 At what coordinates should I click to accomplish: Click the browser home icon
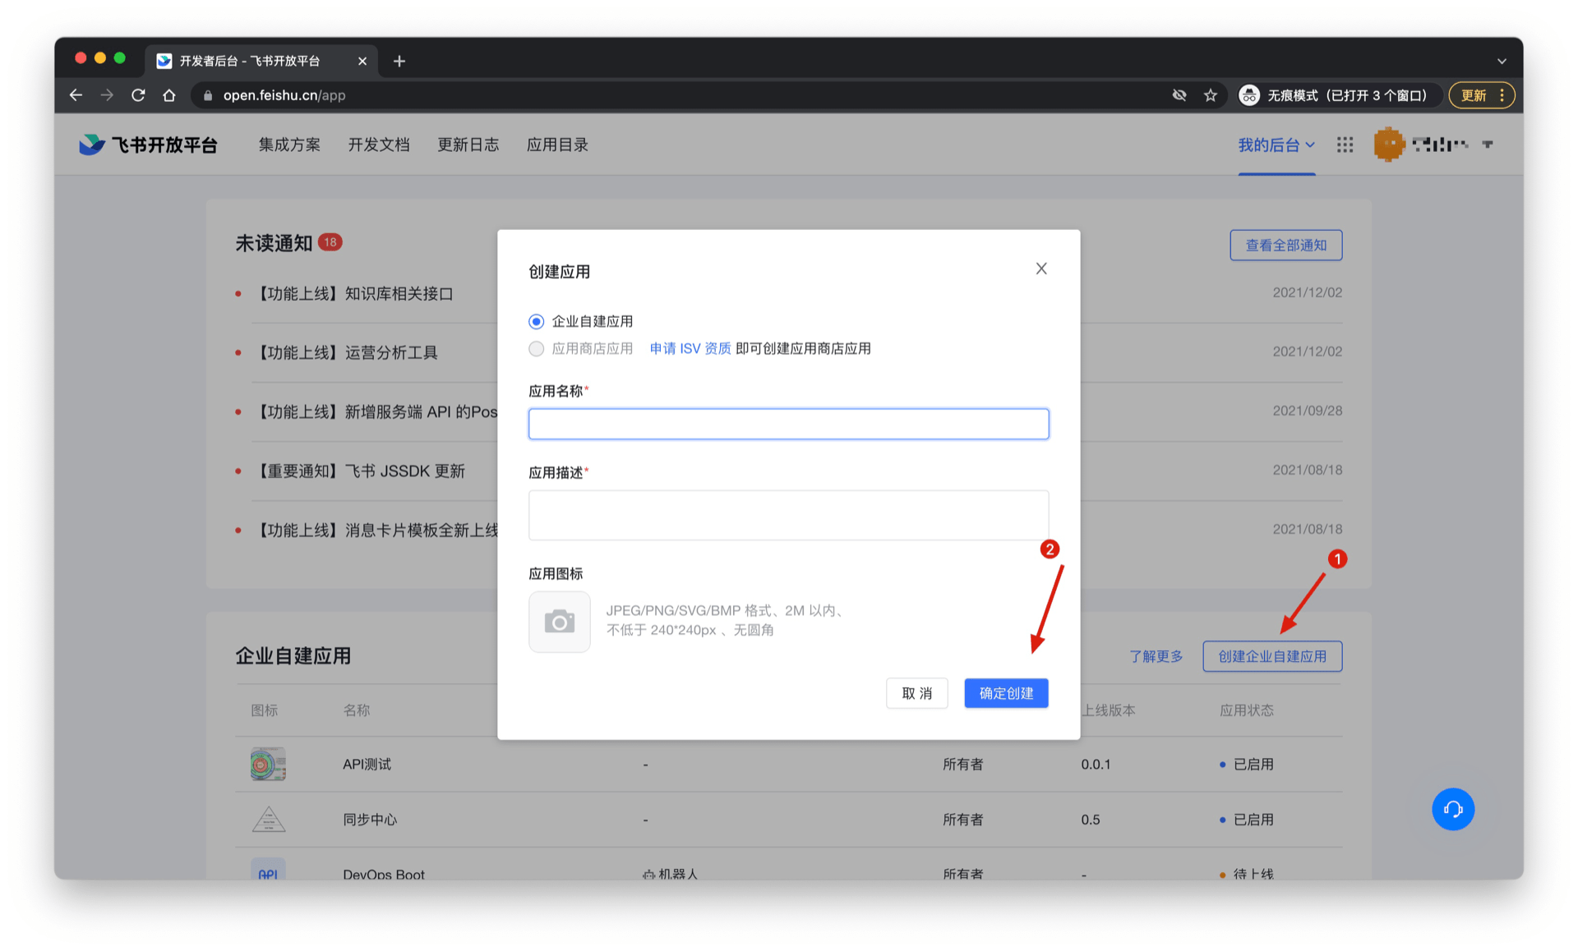point(169,95)
